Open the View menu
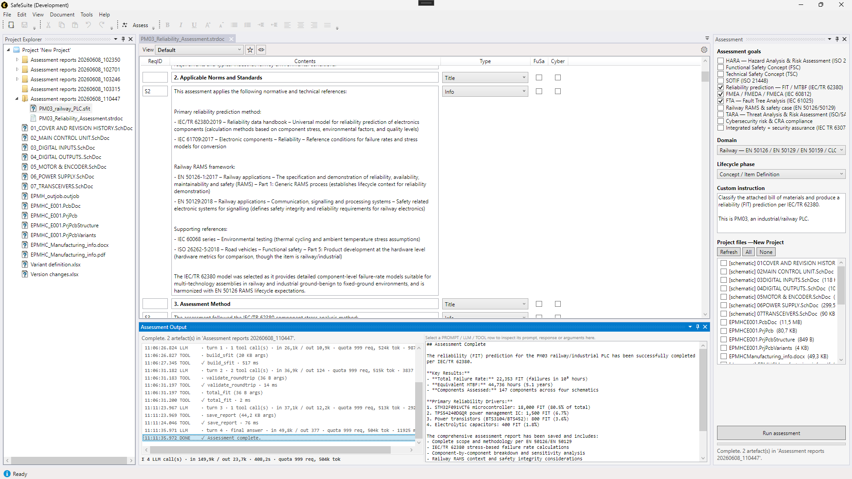The height and width of the screenshot is (479, 852). coord(38,15)
